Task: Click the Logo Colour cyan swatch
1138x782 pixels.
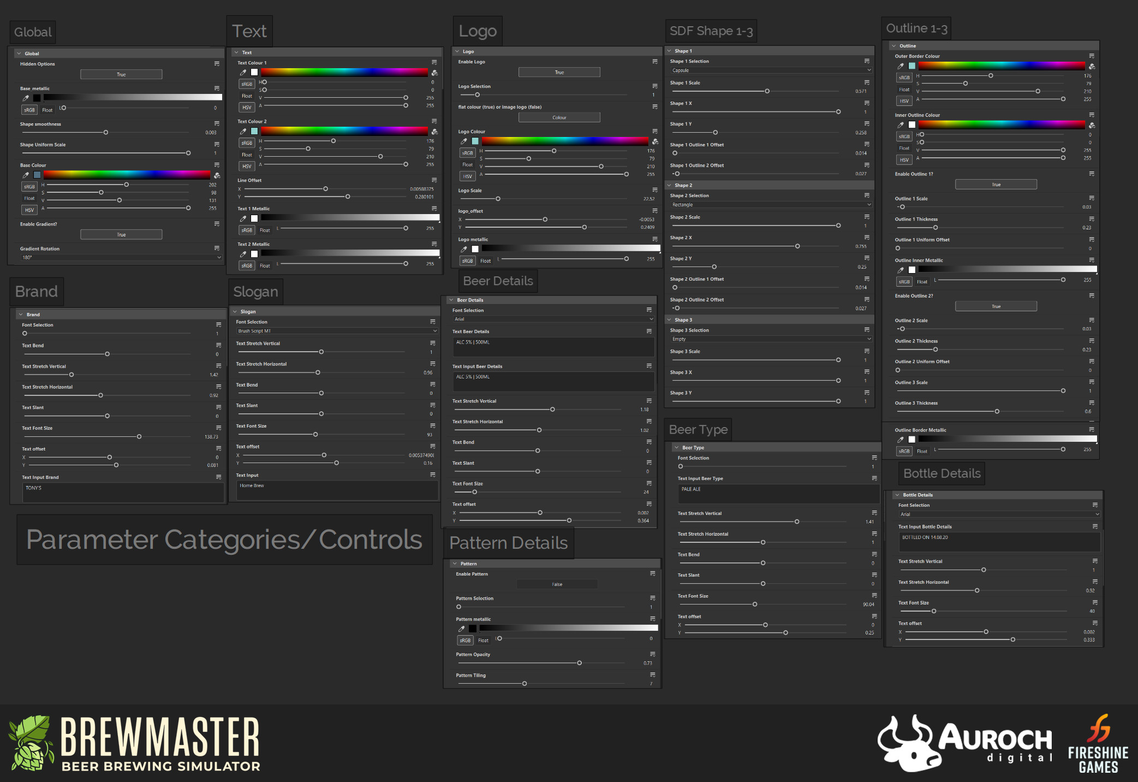Action: pyautogui.click(x=475, y=141)
